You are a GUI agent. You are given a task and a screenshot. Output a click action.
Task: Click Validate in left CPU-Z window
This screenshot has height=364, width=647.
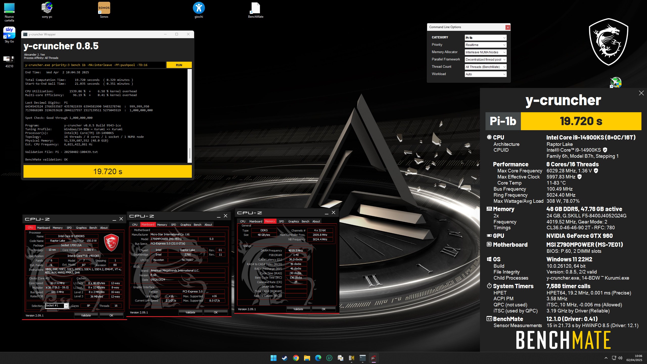tap(86, 315)
